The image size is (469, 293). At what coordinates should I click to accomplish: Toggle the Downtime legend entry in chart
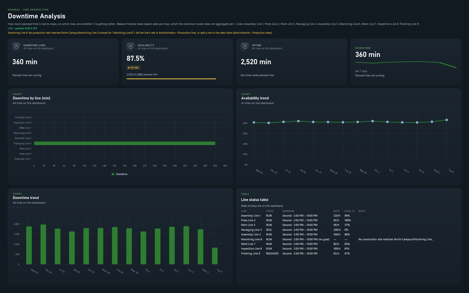pyautogui.click(x=119, y=174)
